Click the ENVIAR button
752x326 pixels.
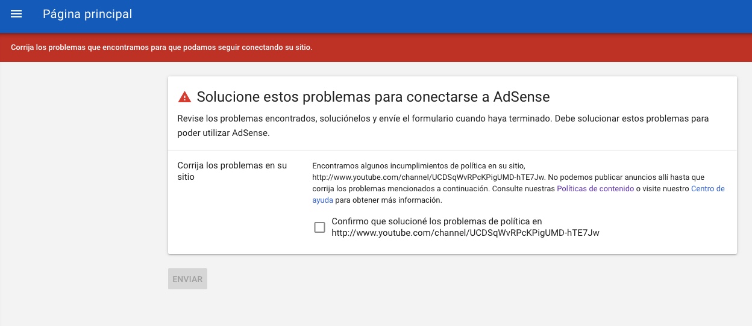[x=187, y=279]
